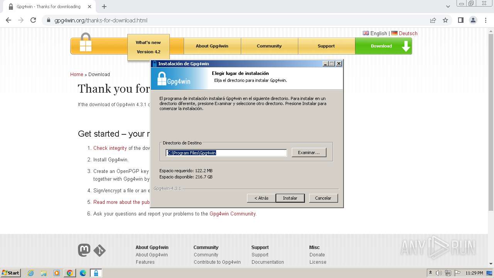The image size is (494, 278).
Task: Open the media player taskbar icon
Action: (57, 273)
